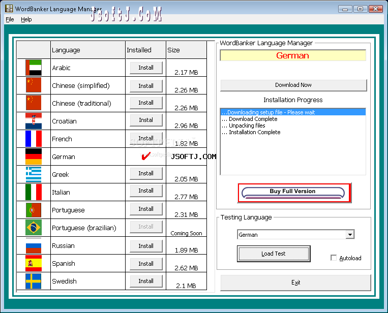This screenshot has width=388, height=313.
Task: Click the Chinese (simplified) row flag icon
Action: point(34,85)
